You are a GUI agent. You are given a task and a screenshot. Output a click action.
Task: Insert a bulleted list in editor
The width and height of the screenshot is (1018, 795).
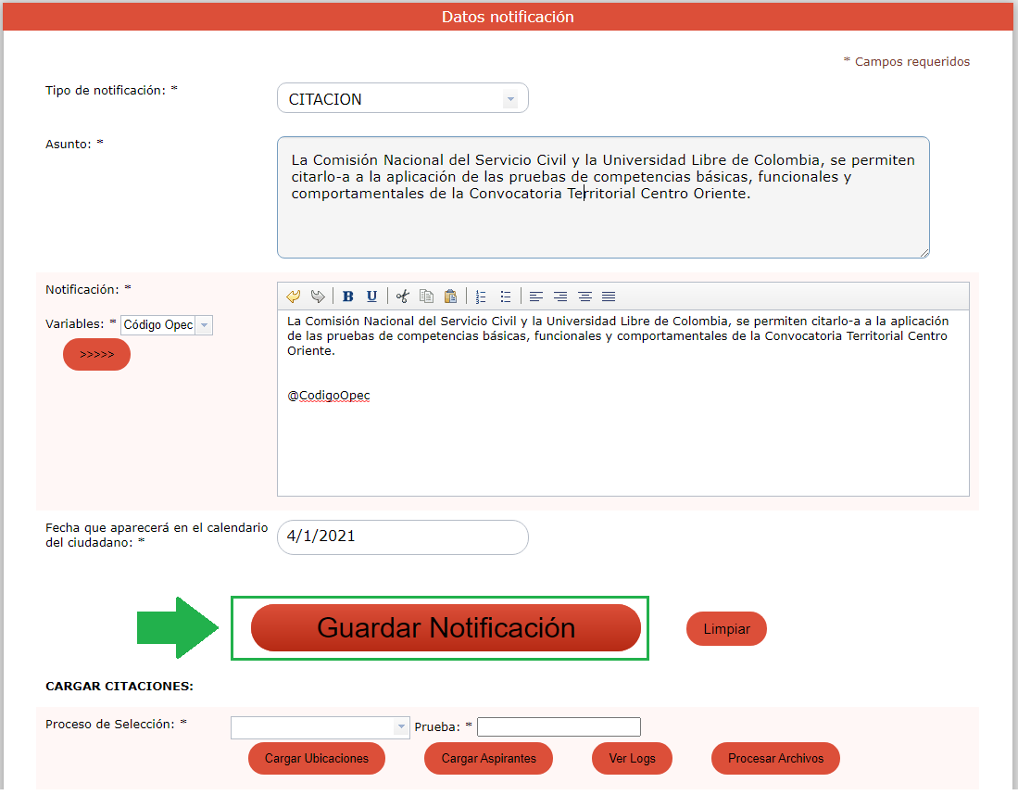click(x=506, y=297)
